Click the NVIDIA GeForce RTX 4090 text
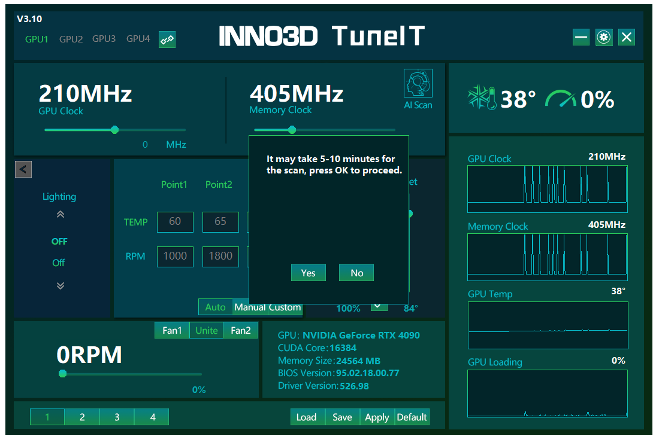The width and height of the screenshot is (656, 439). 361,335
